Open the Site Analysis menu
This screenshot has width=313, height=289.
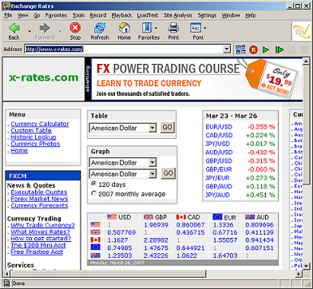177,15
